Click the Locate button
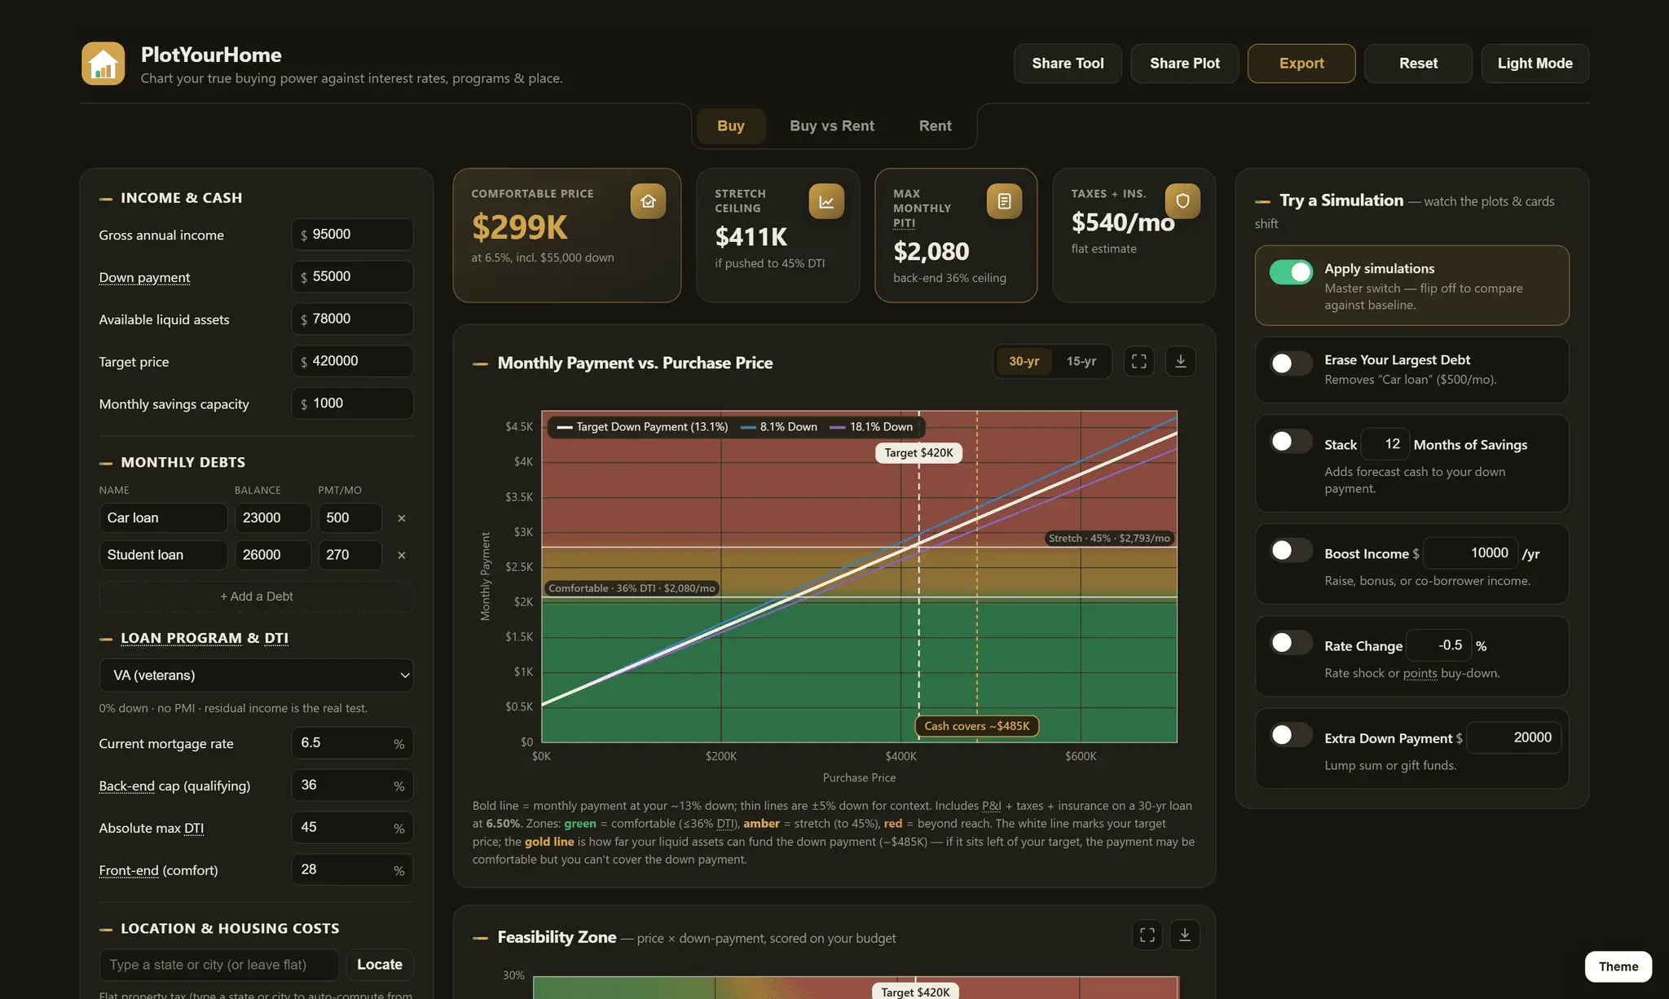The width and height of the screenshot is (1669, 999). point(380,965)
